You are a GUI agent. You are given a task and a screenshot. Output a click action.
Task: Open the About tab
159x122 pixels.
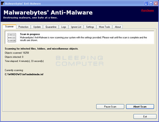pos(118,27)
